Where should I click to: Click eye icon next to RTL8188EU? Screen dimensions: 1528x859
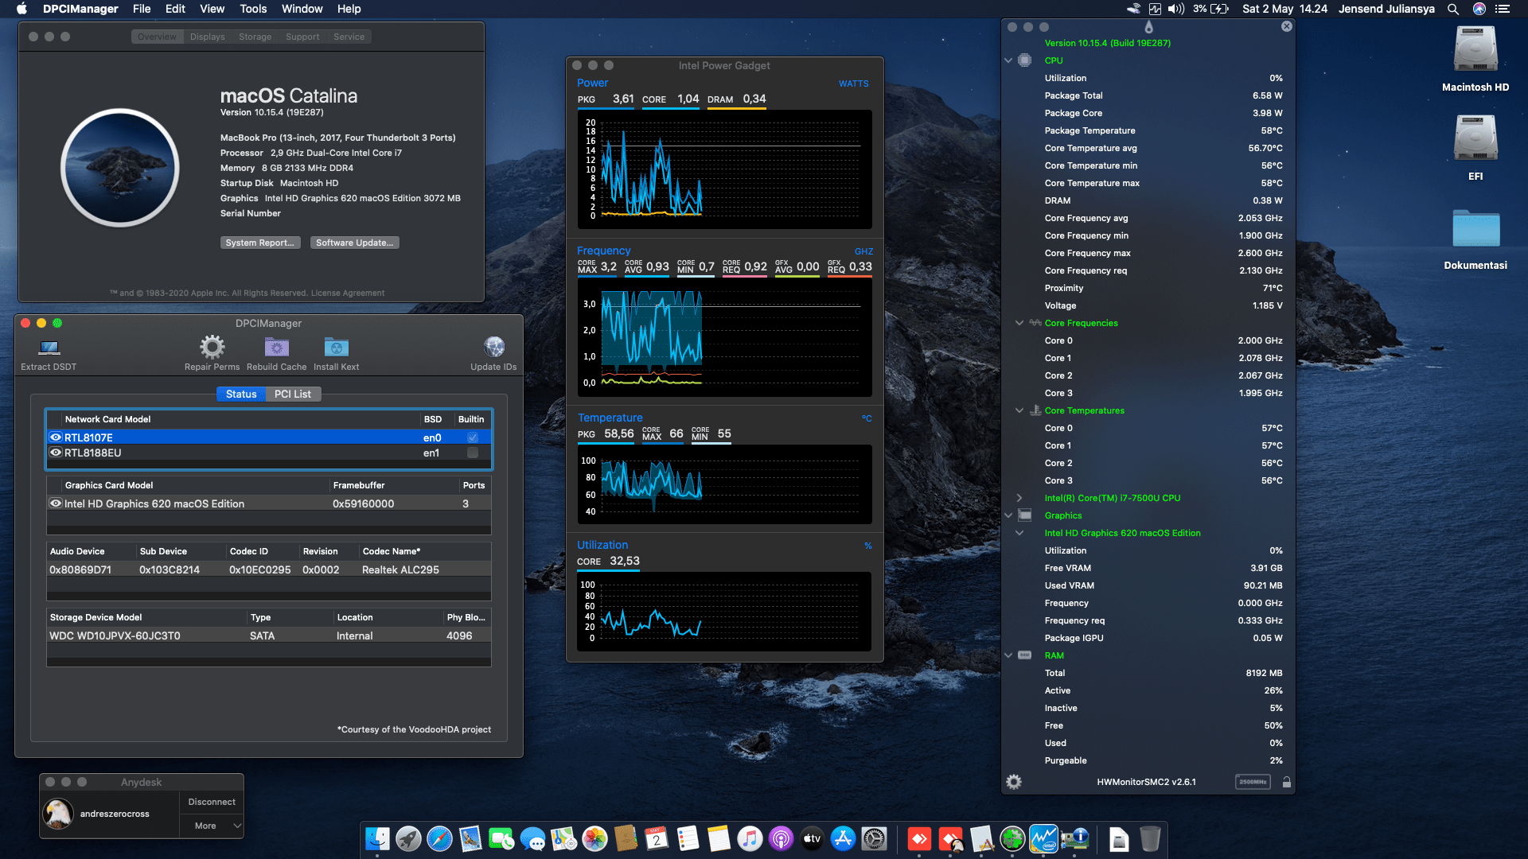56,453
